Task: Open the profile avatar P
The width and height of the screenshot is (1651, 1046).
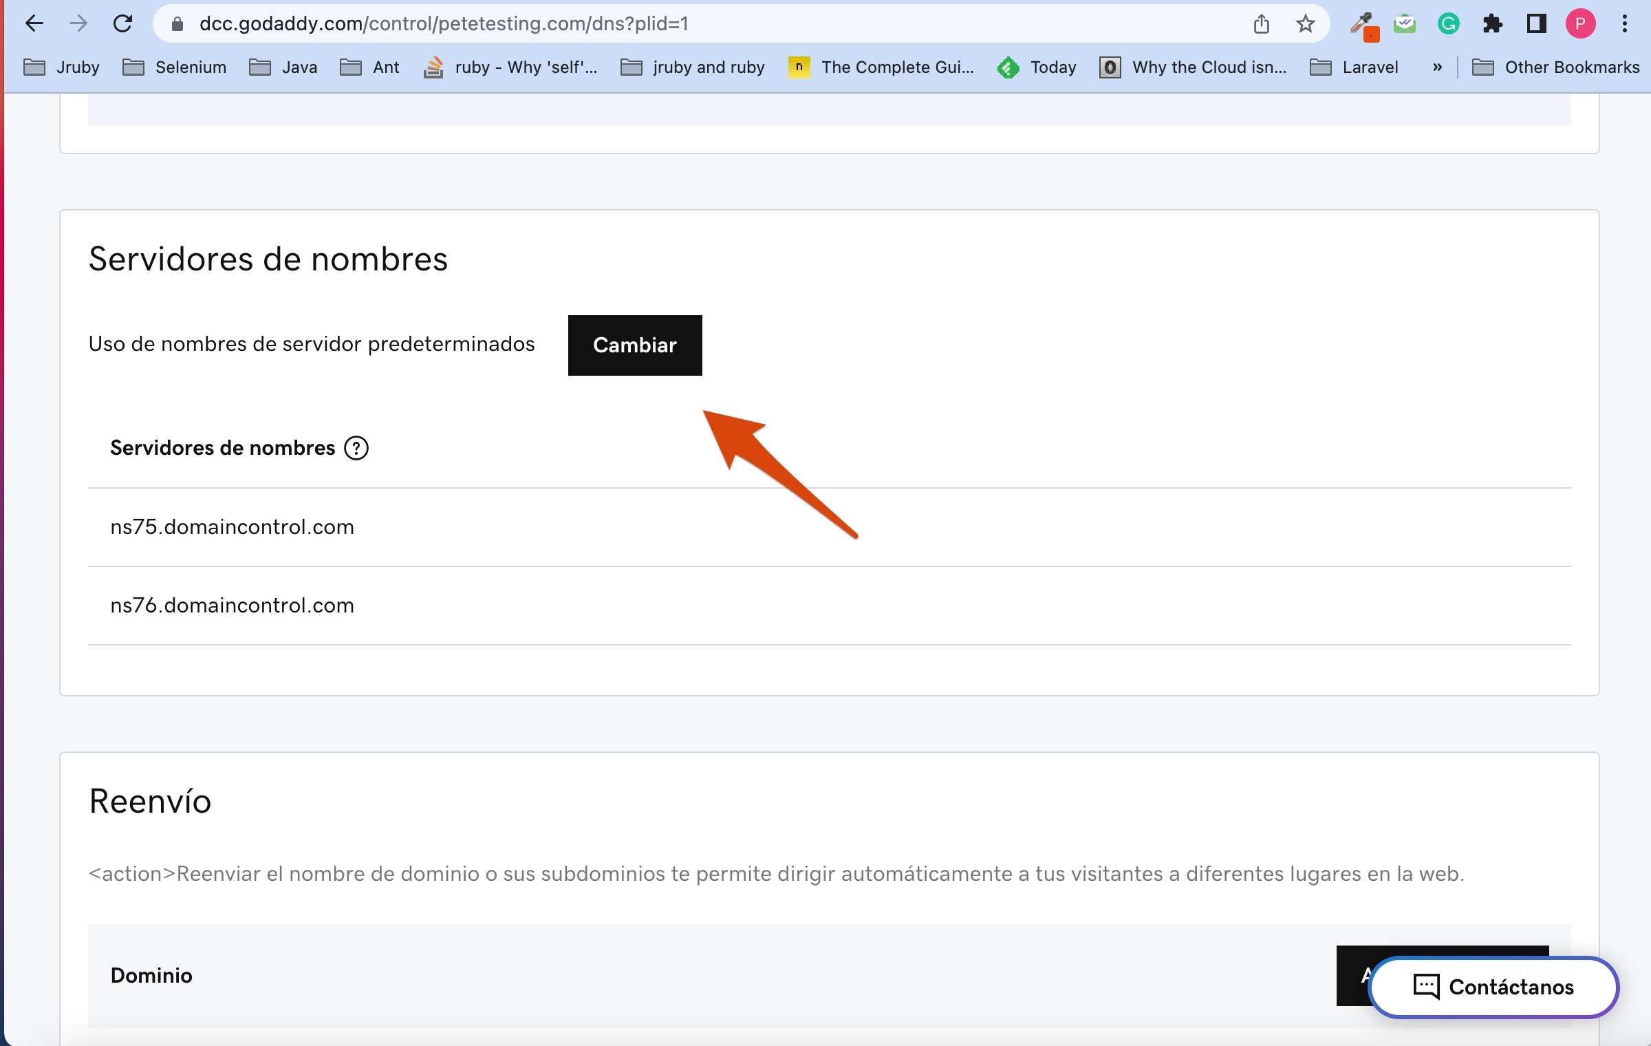Action: (x=1580, y=24)
